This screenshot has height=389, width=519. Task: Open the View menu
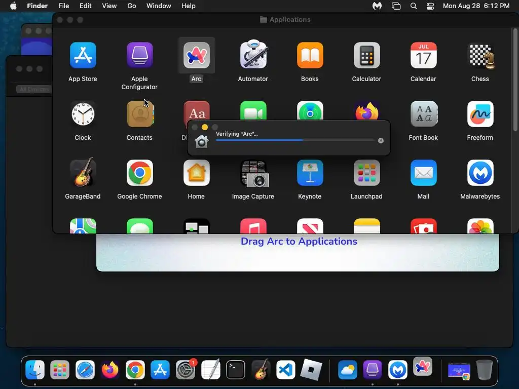pos(109,6)
